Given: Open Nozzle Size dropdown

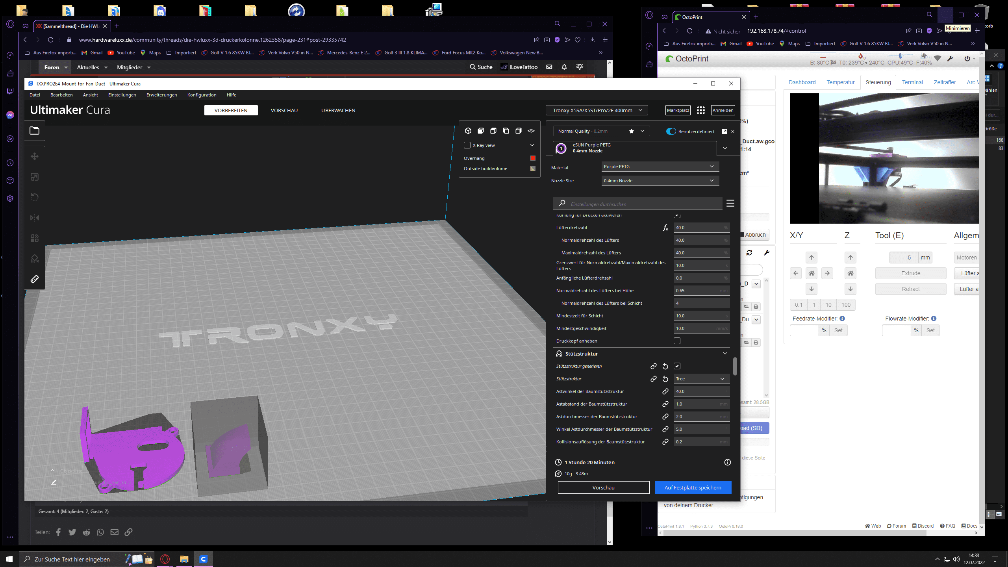Looking at the screenshot, I should [660, 181].
